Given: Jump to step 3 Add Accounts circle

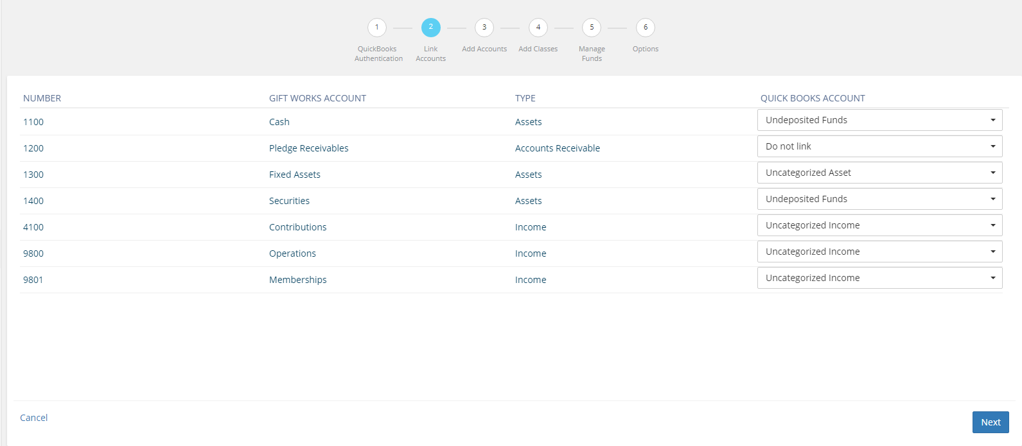Looking at the screenshot, I should point(484,28).
